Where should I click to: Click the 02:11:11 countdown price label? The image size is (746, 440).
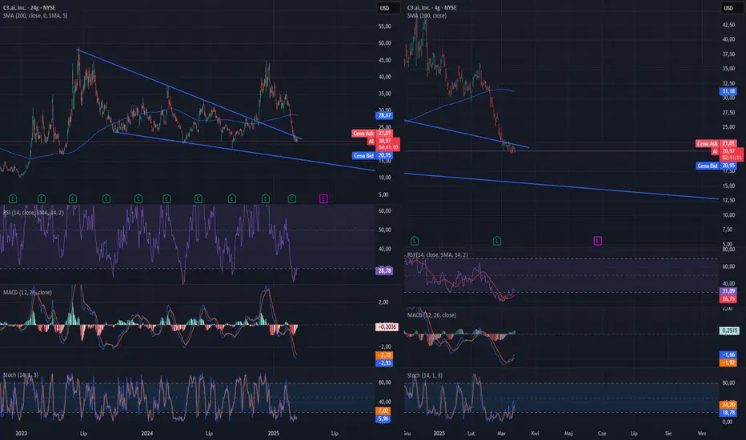[732, 158]
